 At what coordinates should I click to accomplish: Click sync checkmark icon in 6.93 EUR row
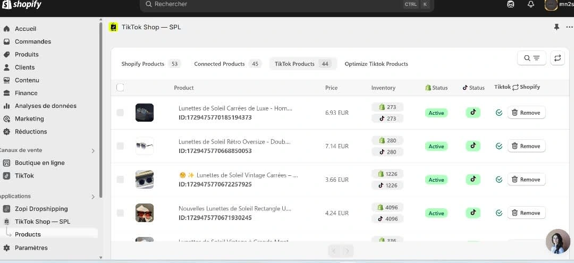(x=499, y=113)
